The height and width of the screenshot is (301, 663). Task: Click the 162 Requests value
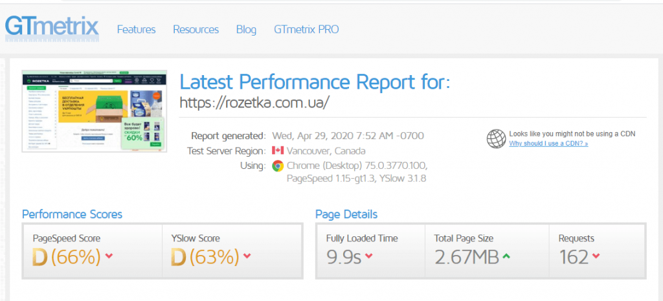point(574,257)
